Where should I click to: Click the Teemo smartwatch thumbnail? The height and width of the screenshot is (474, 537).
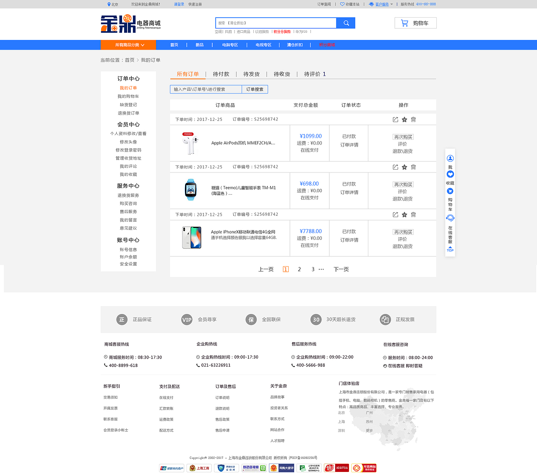pos(191,190)
